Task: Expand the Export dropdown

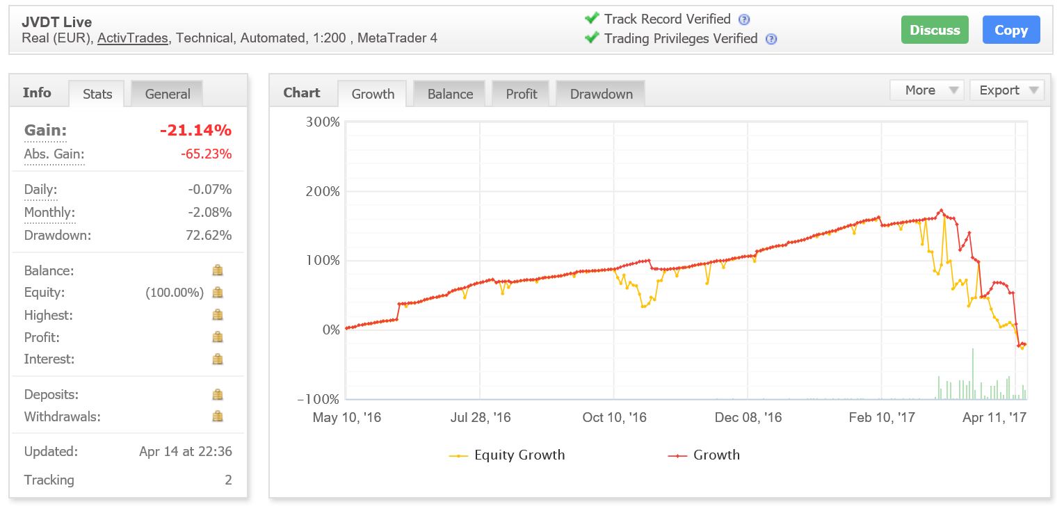Action: pos(1006,90)
